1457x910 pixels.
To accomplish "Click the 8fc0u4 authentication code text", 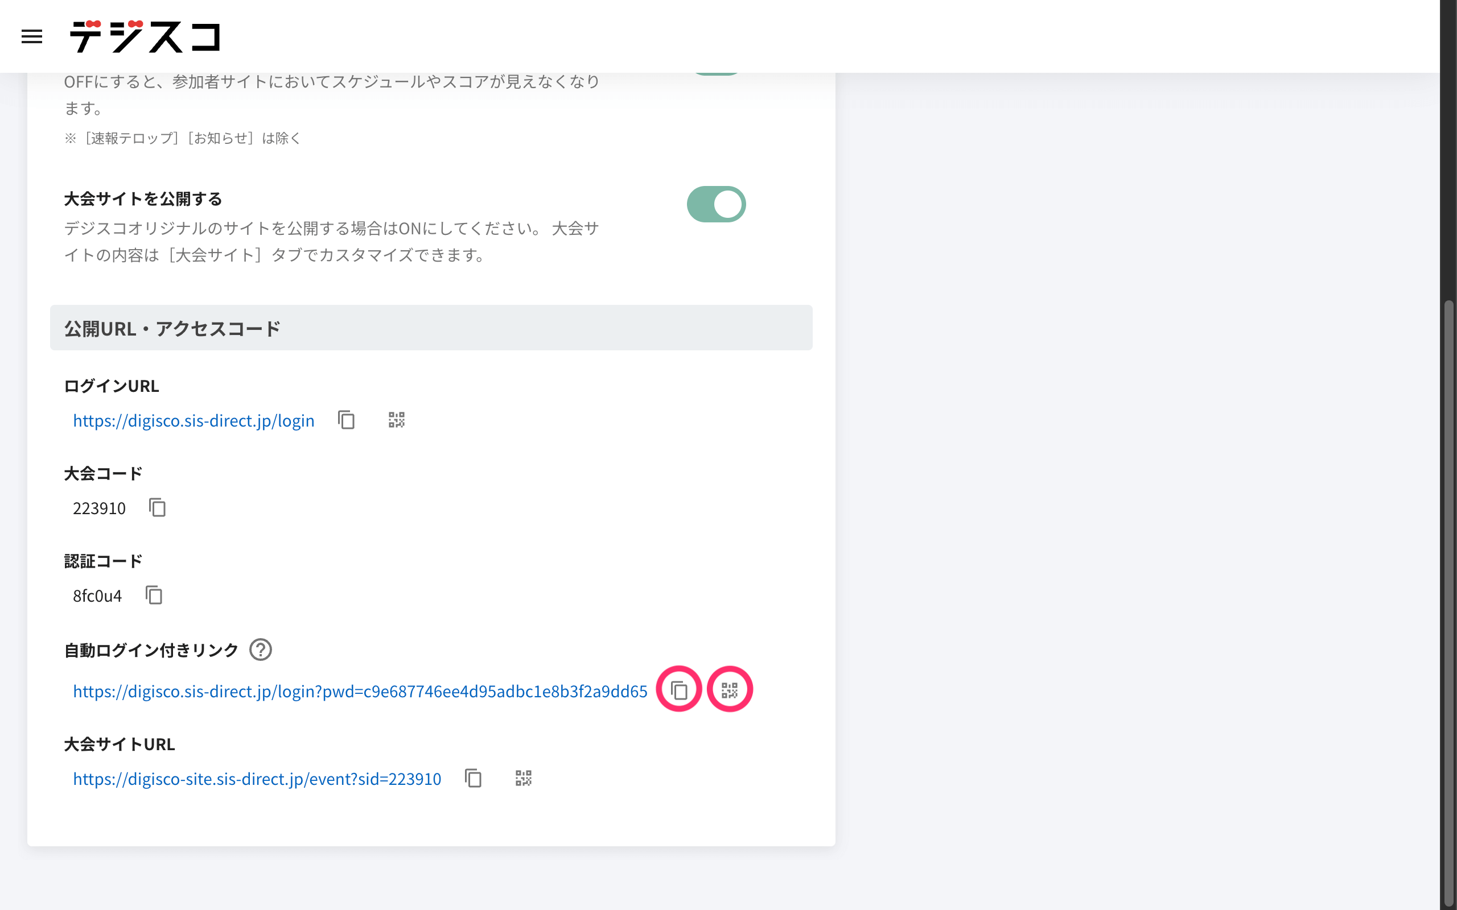I will [x=97, y=596].
